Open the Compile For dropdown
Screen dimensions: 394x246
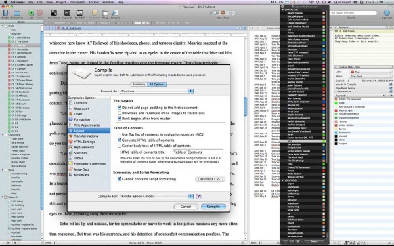(x=156, y=196)
